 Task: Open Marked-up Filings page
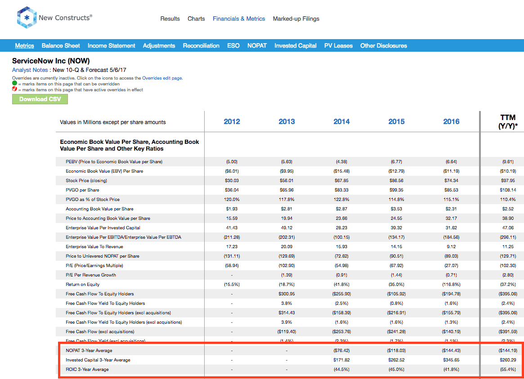pyautogui.click(x=296, y=19)
